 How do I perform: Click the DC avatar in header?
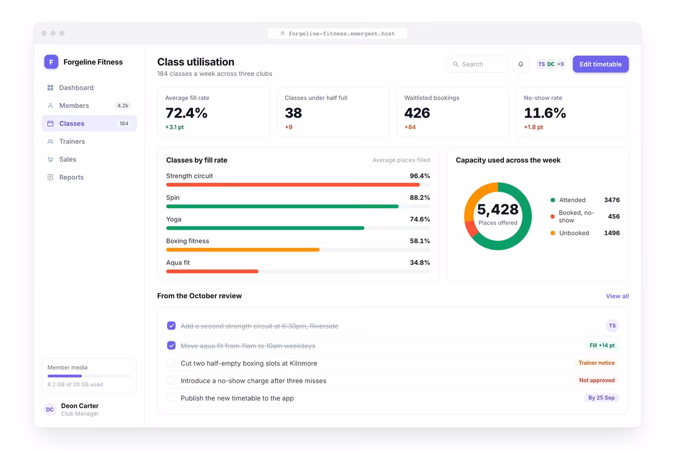pos(551,64)
